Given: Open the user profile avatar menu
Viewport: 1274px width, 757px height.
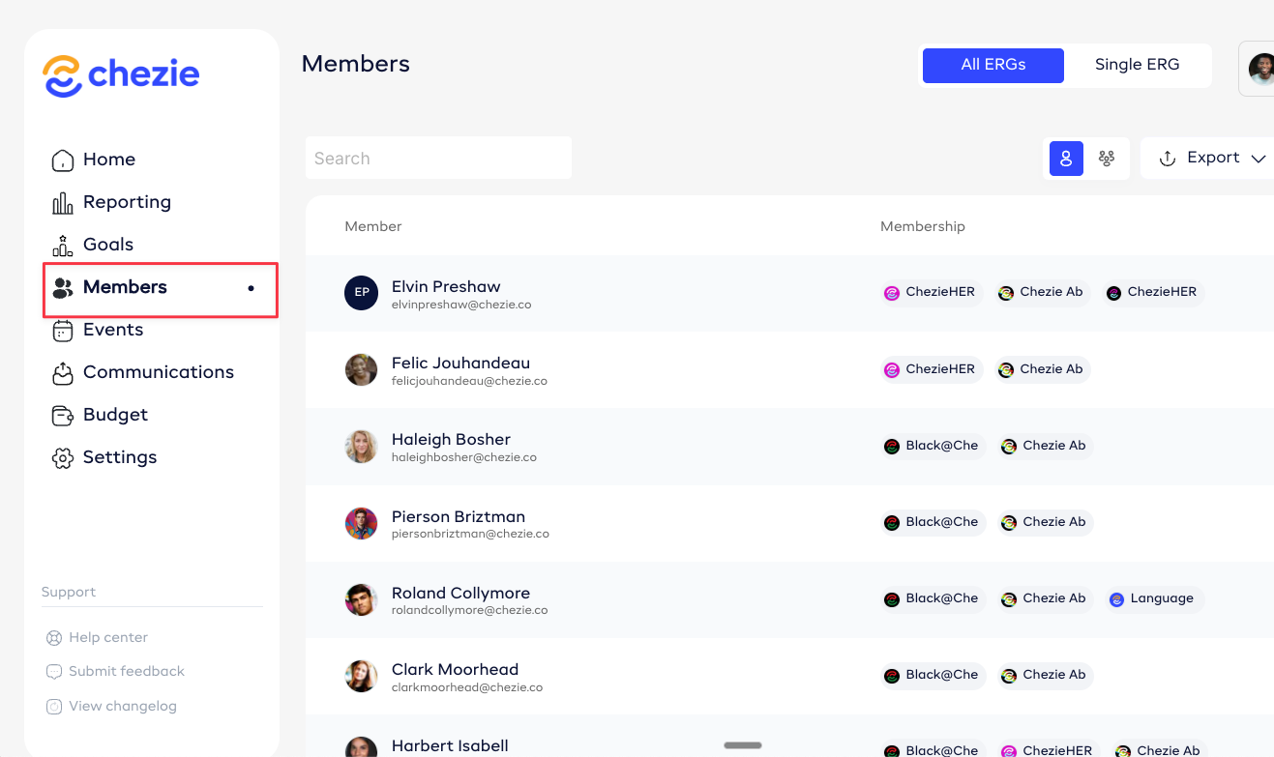Looking at the screenshot, I should [x=1260, y=69].
